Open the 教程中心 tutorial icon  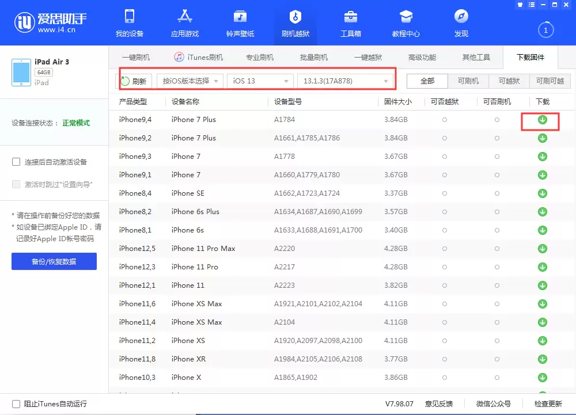406,17
